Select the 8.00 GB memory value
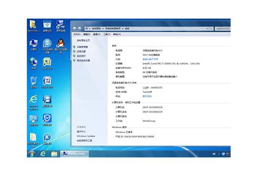Viewport: 258px width, 176px height. click(x=147, y=68)
